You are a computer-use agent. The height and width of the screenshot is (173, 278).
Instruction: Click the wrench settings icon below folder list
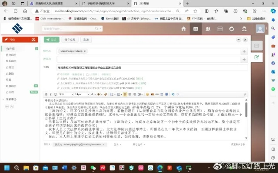coord(12,106)
